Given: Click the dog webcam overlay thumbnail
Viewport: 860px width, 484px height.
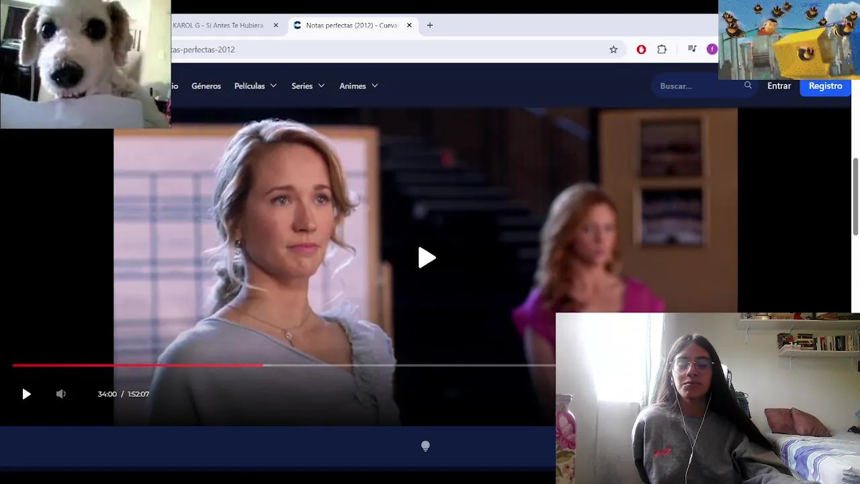Looking at the screenshot, I should (85, 64).
